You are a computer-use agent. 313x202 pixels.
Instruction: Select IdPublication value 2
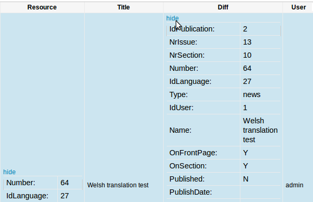click(x=245, y=29)
